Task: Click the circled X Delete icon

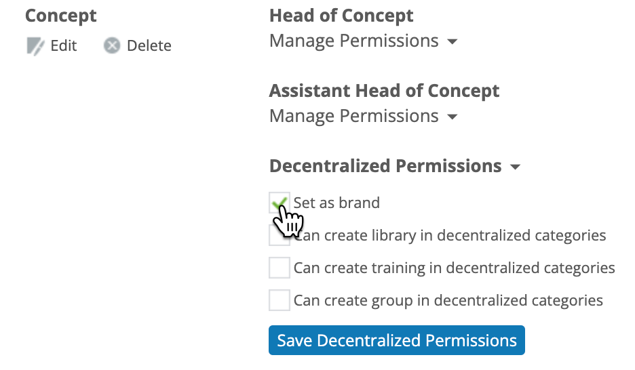Action: (112, 45)
